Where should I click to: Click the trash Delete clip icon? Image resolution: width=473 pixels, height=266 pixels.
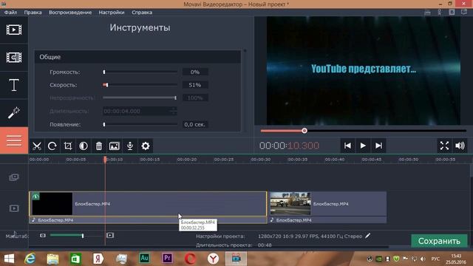click(x=99, y=146)
